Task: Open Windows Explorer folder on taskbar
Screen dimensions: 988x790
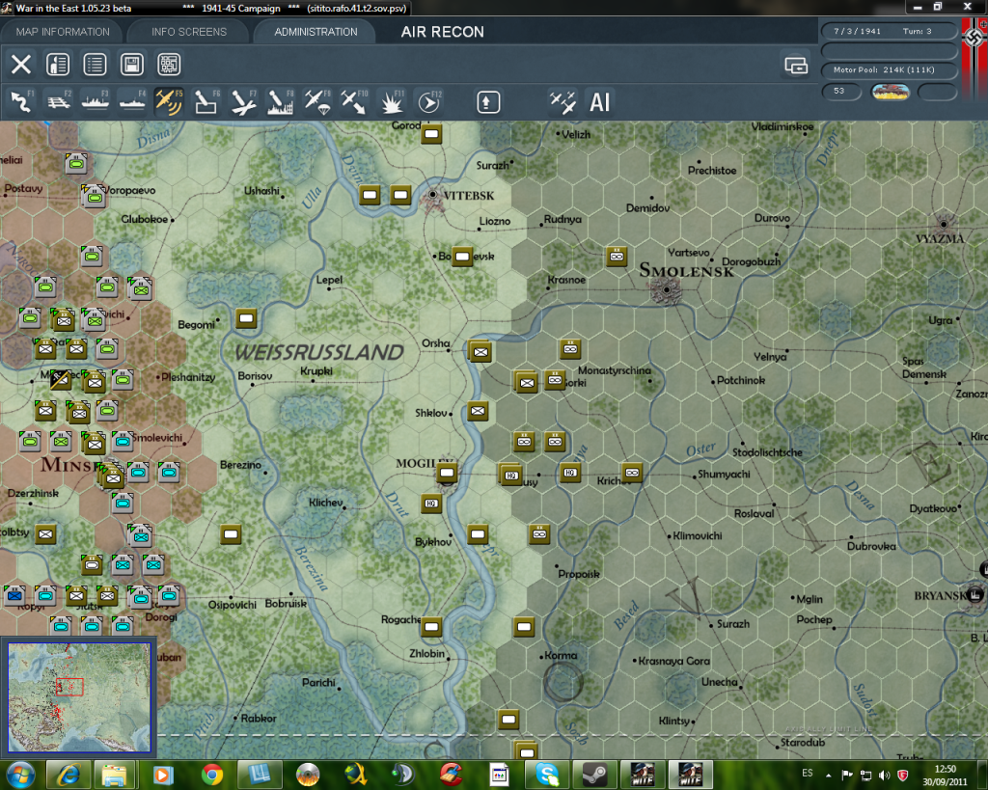Action: click(x=115, y=775)
